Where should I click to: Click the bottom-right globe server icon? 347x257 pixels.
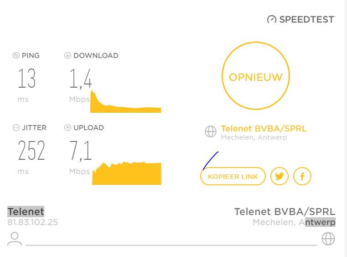pyautogui.click(x=328, y=239)
